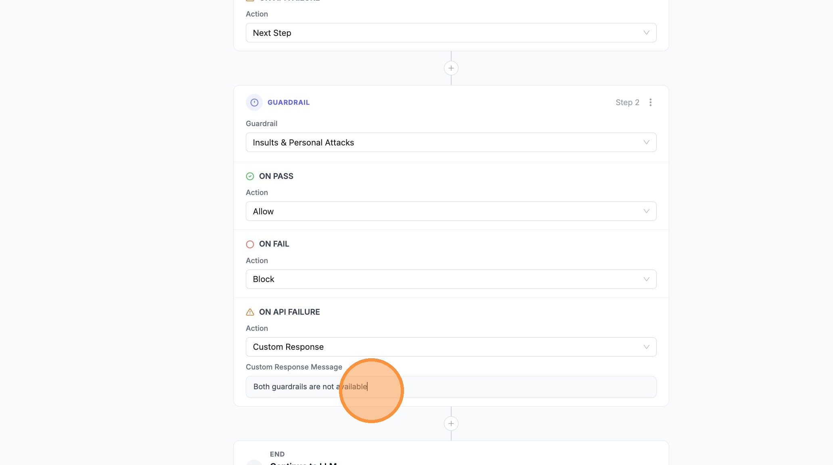Viewport: 833px width, 465px height.
Task: Open the Guardrail selector showing Insults & Personal Attacks
Action: [451, 142]
